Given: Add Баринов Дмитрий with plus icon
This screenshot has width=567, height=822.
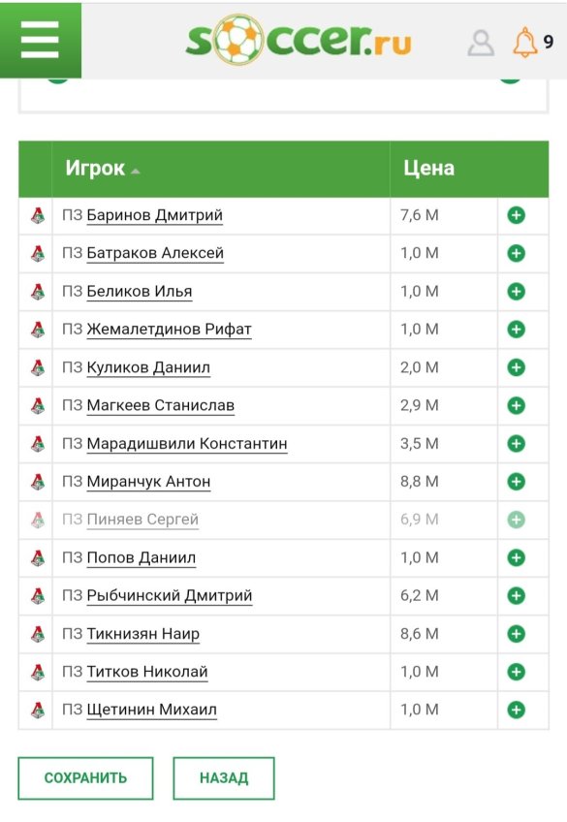Looking at the screenshot, I should 517,215.
